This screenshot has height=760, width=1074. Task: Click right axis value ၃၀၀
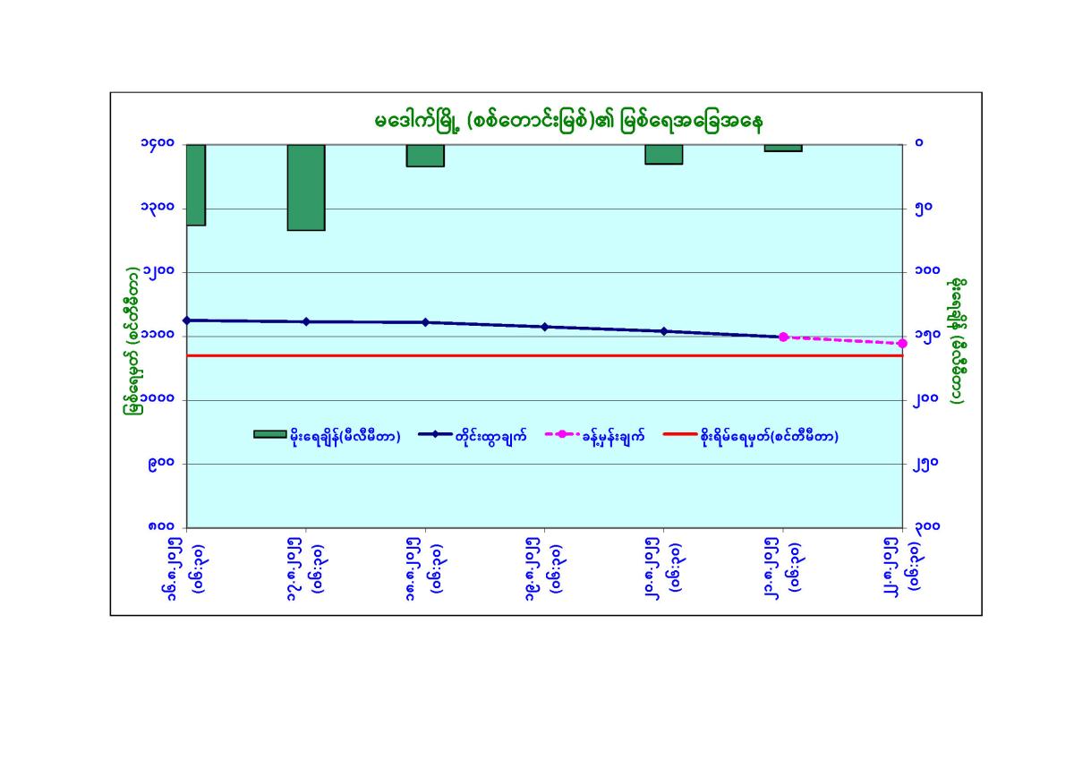tap(926, 527)
